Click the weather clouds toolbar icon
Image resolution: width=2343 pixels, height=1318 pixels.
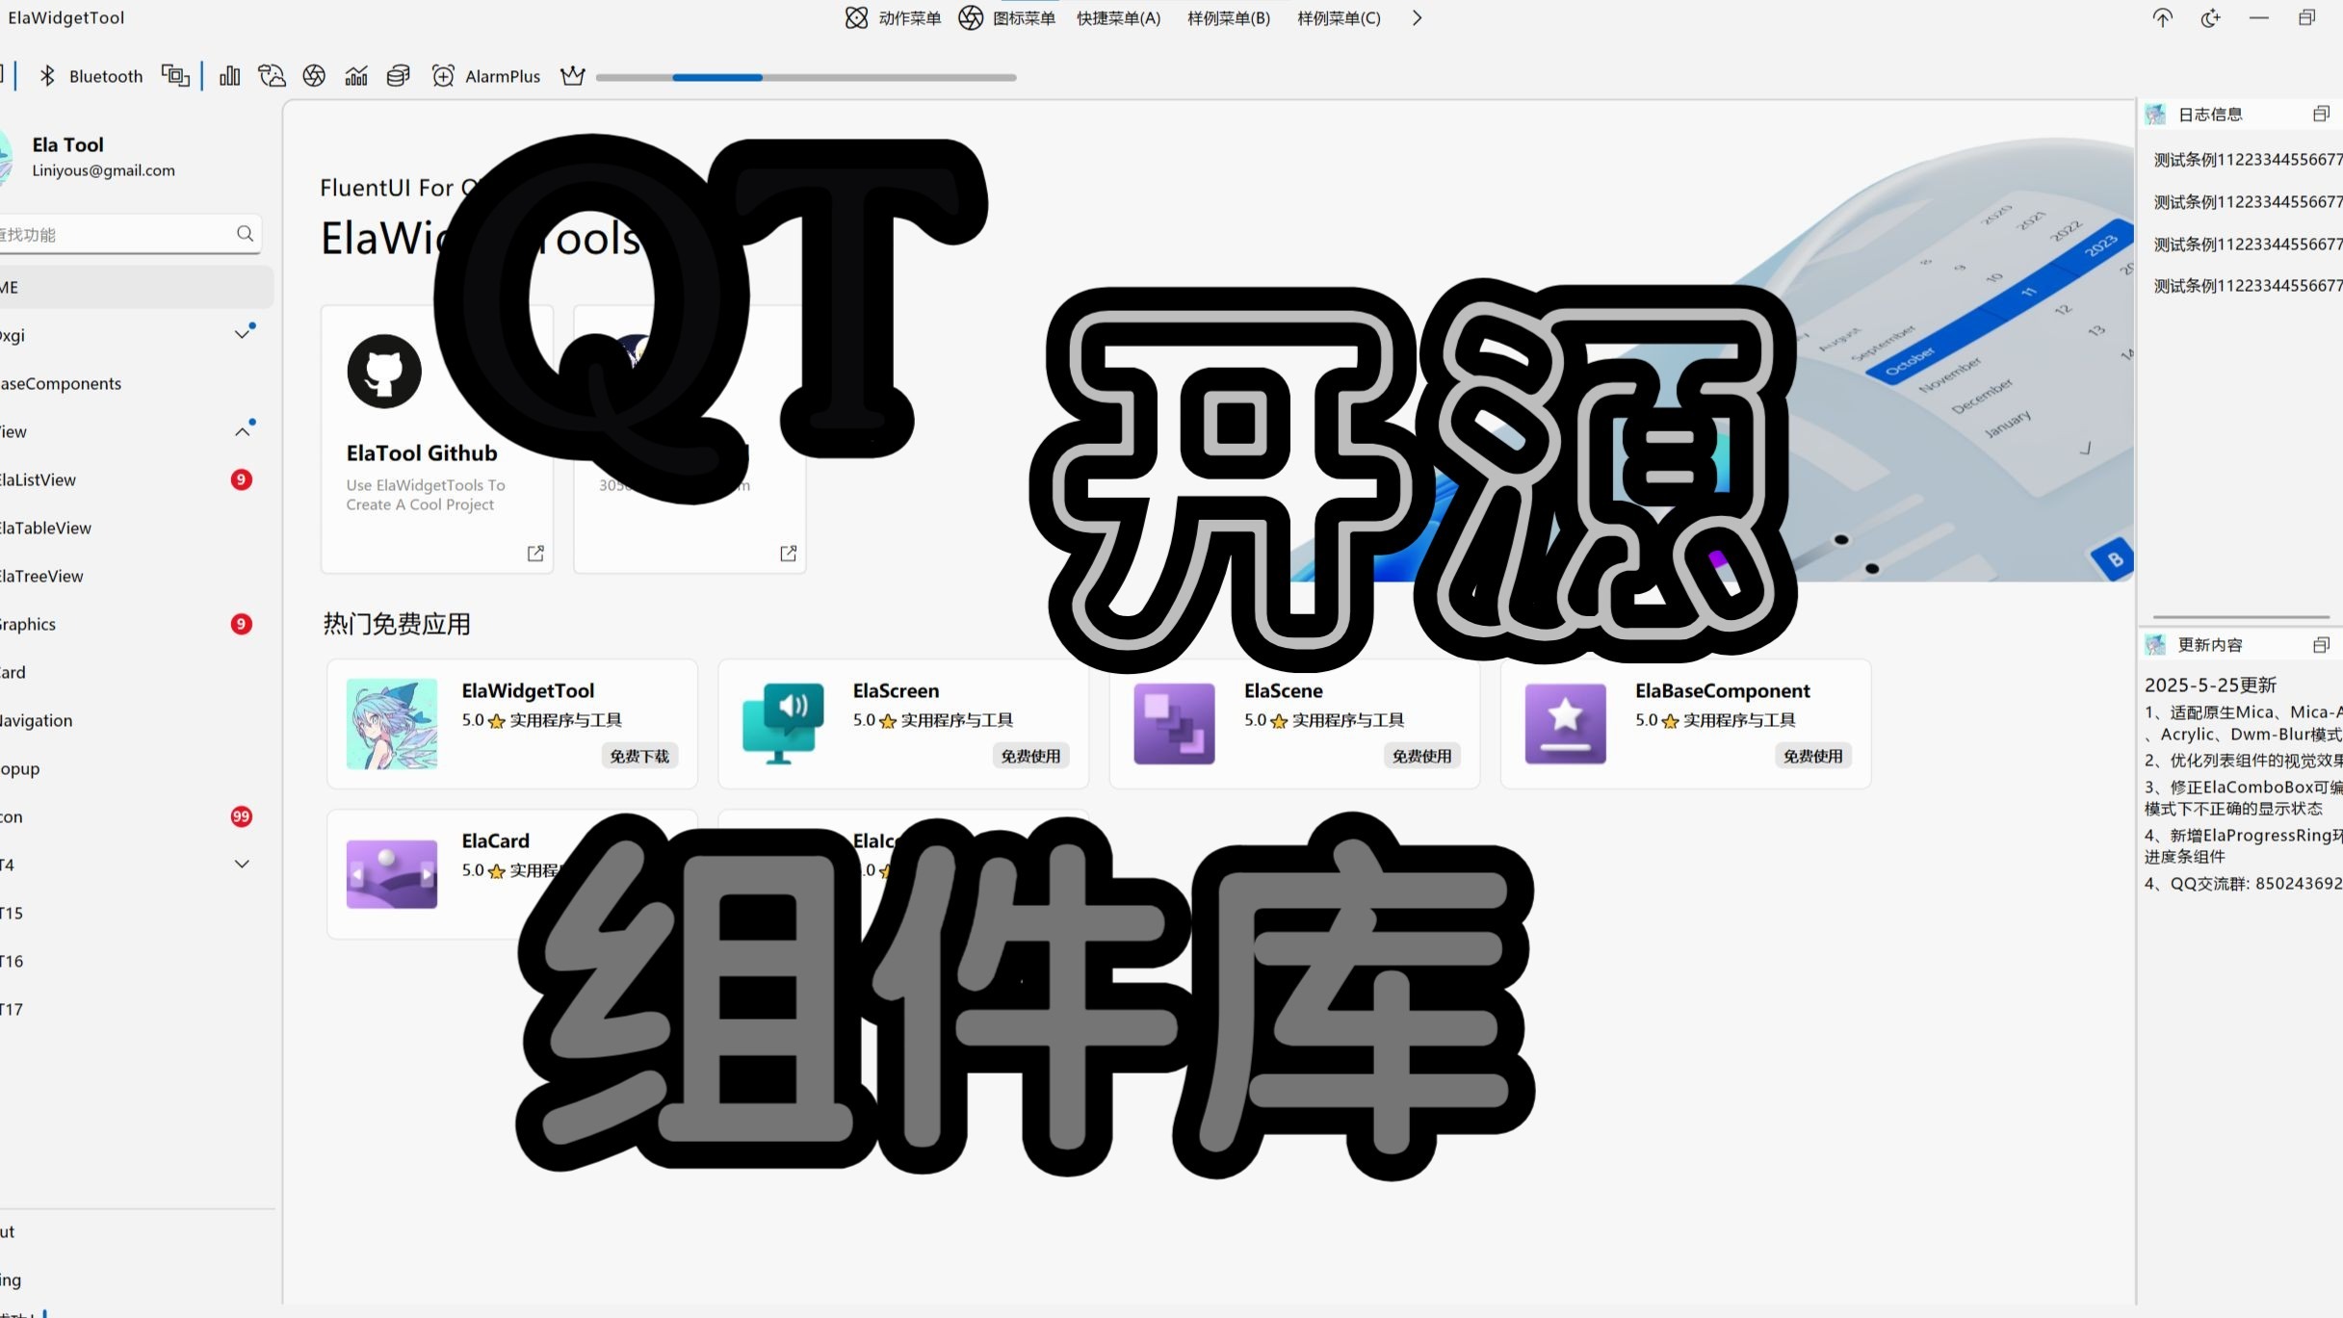tap(272, 76)
